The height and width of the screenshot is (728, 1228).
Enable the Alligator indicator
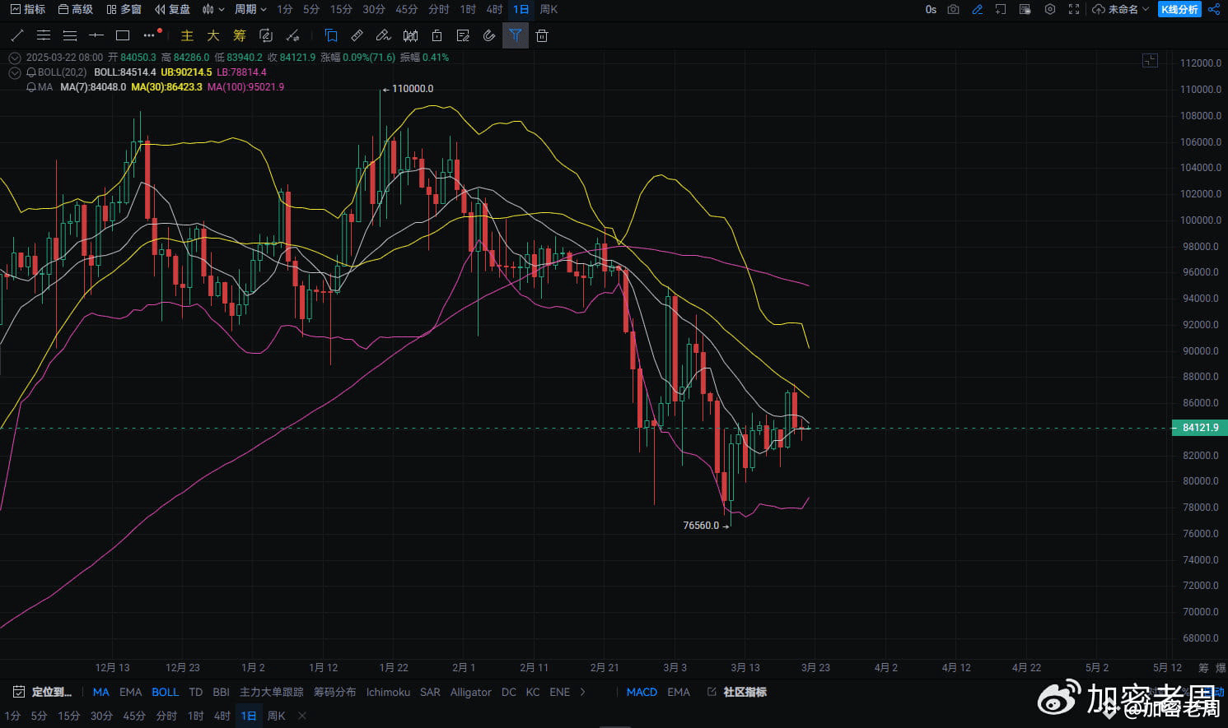pos(470,692)
